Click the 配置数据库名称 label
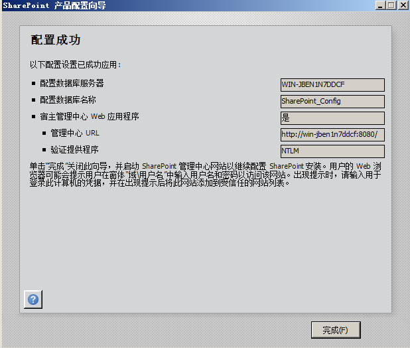Image resolution: width=410 pixels, height=348 pixels. 68,100
